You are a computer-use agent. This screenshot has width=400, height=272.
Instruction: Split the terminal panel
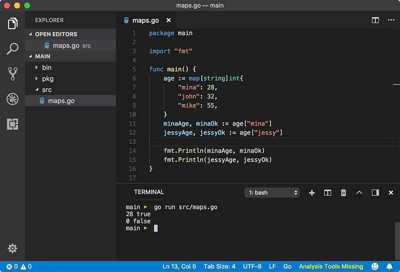[328, 193]
